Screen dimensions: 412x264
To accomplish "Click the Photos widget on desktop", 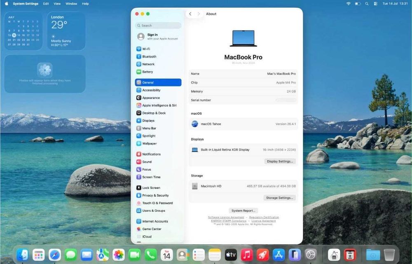I will pos(45,74).
